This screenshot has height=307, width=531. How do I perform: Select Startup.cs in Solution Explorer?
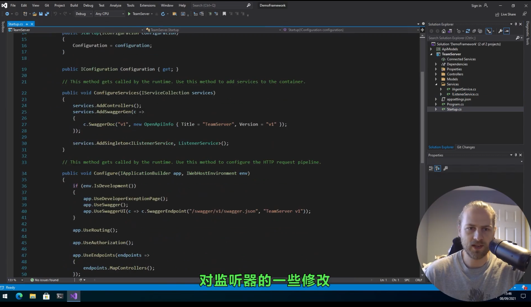pos(454,109)
